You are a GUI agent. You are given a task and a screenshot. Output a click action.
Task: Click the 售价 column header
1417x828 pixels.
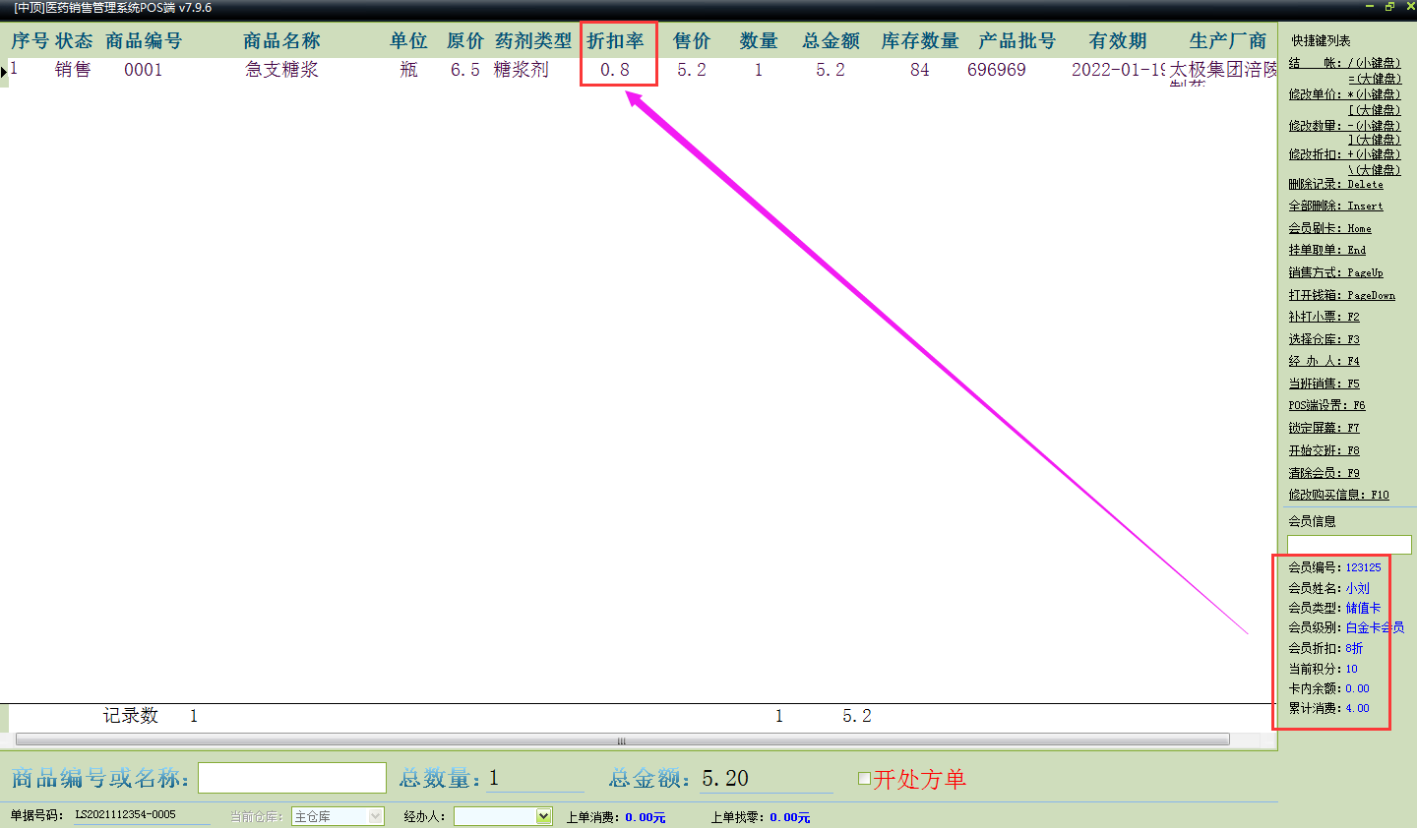pyautogui.click(x=691, y=41)
